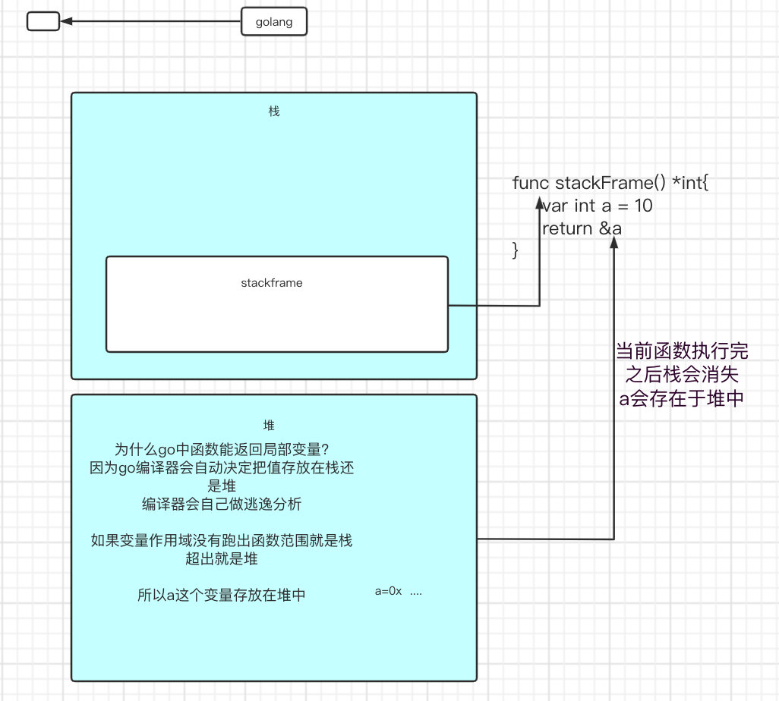Click the func stackFrame() *int{ code line
The width and height of the screenshot is (779, 701).
point(610,183)
